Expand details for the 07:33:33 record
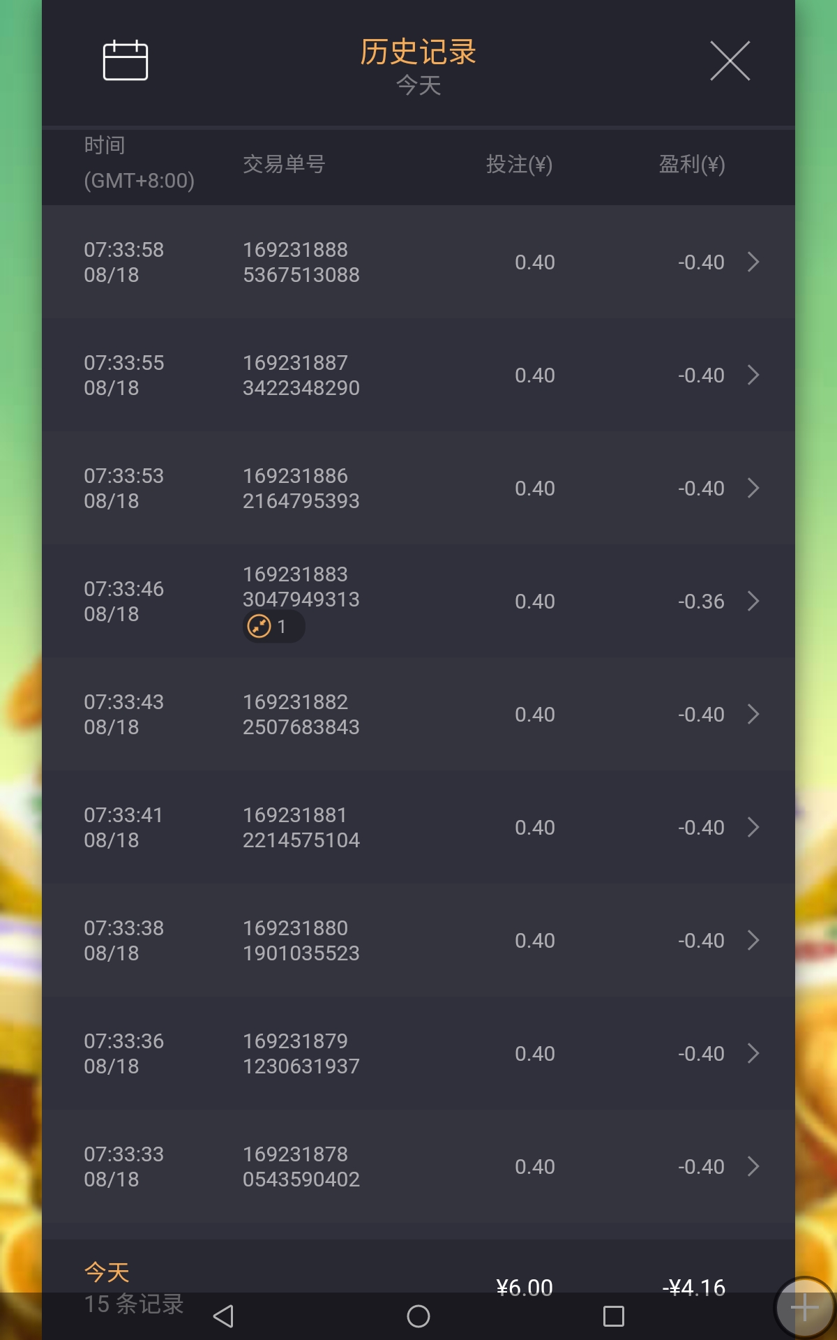Image resolution: width=837 pixels, height=1340 pixels. (x=753, y=1167)
